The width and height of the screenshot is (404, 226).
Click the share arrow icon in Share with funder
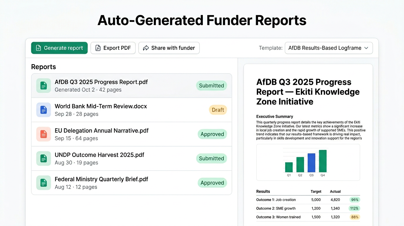(x=146, y=48)
